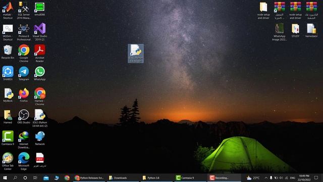Open the Mail app from the taskbar
This screenshot has height=182, width=323.
pos(46,177)
